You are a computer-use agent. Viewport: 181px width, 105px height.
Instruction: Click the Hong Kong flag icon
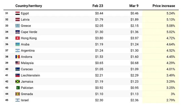[x=18, y=38]
